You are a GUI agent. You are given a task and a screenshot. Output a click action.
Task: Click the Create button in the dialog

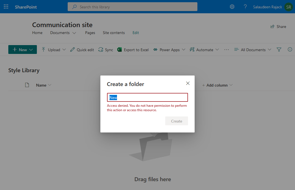(x=177, y=121)
